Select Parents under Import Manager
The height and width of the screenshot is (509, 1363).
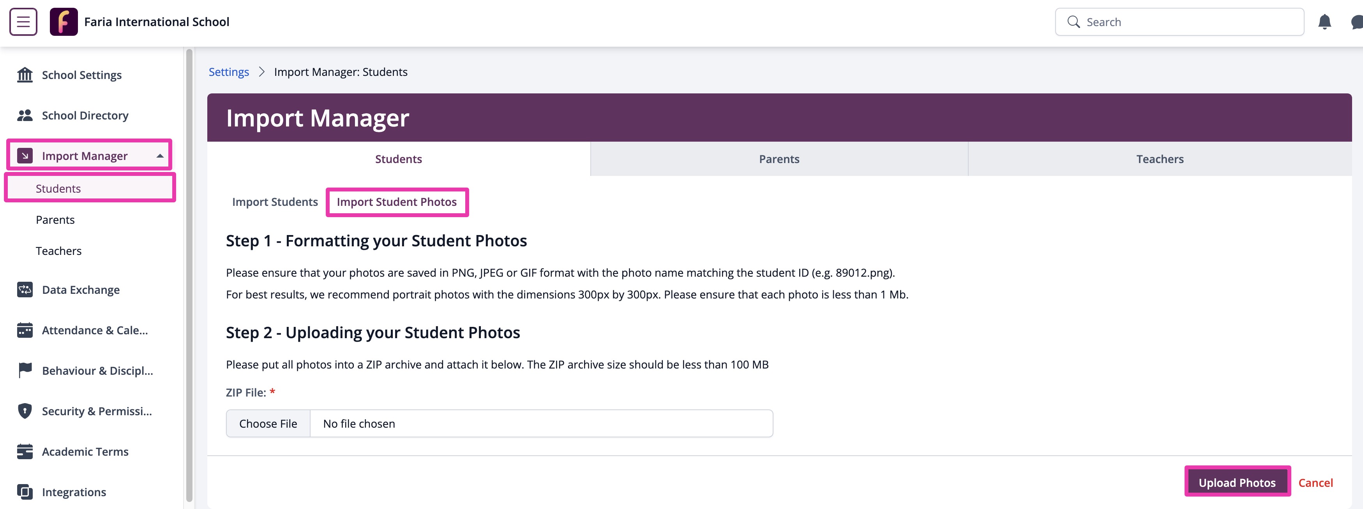point(55,219)
